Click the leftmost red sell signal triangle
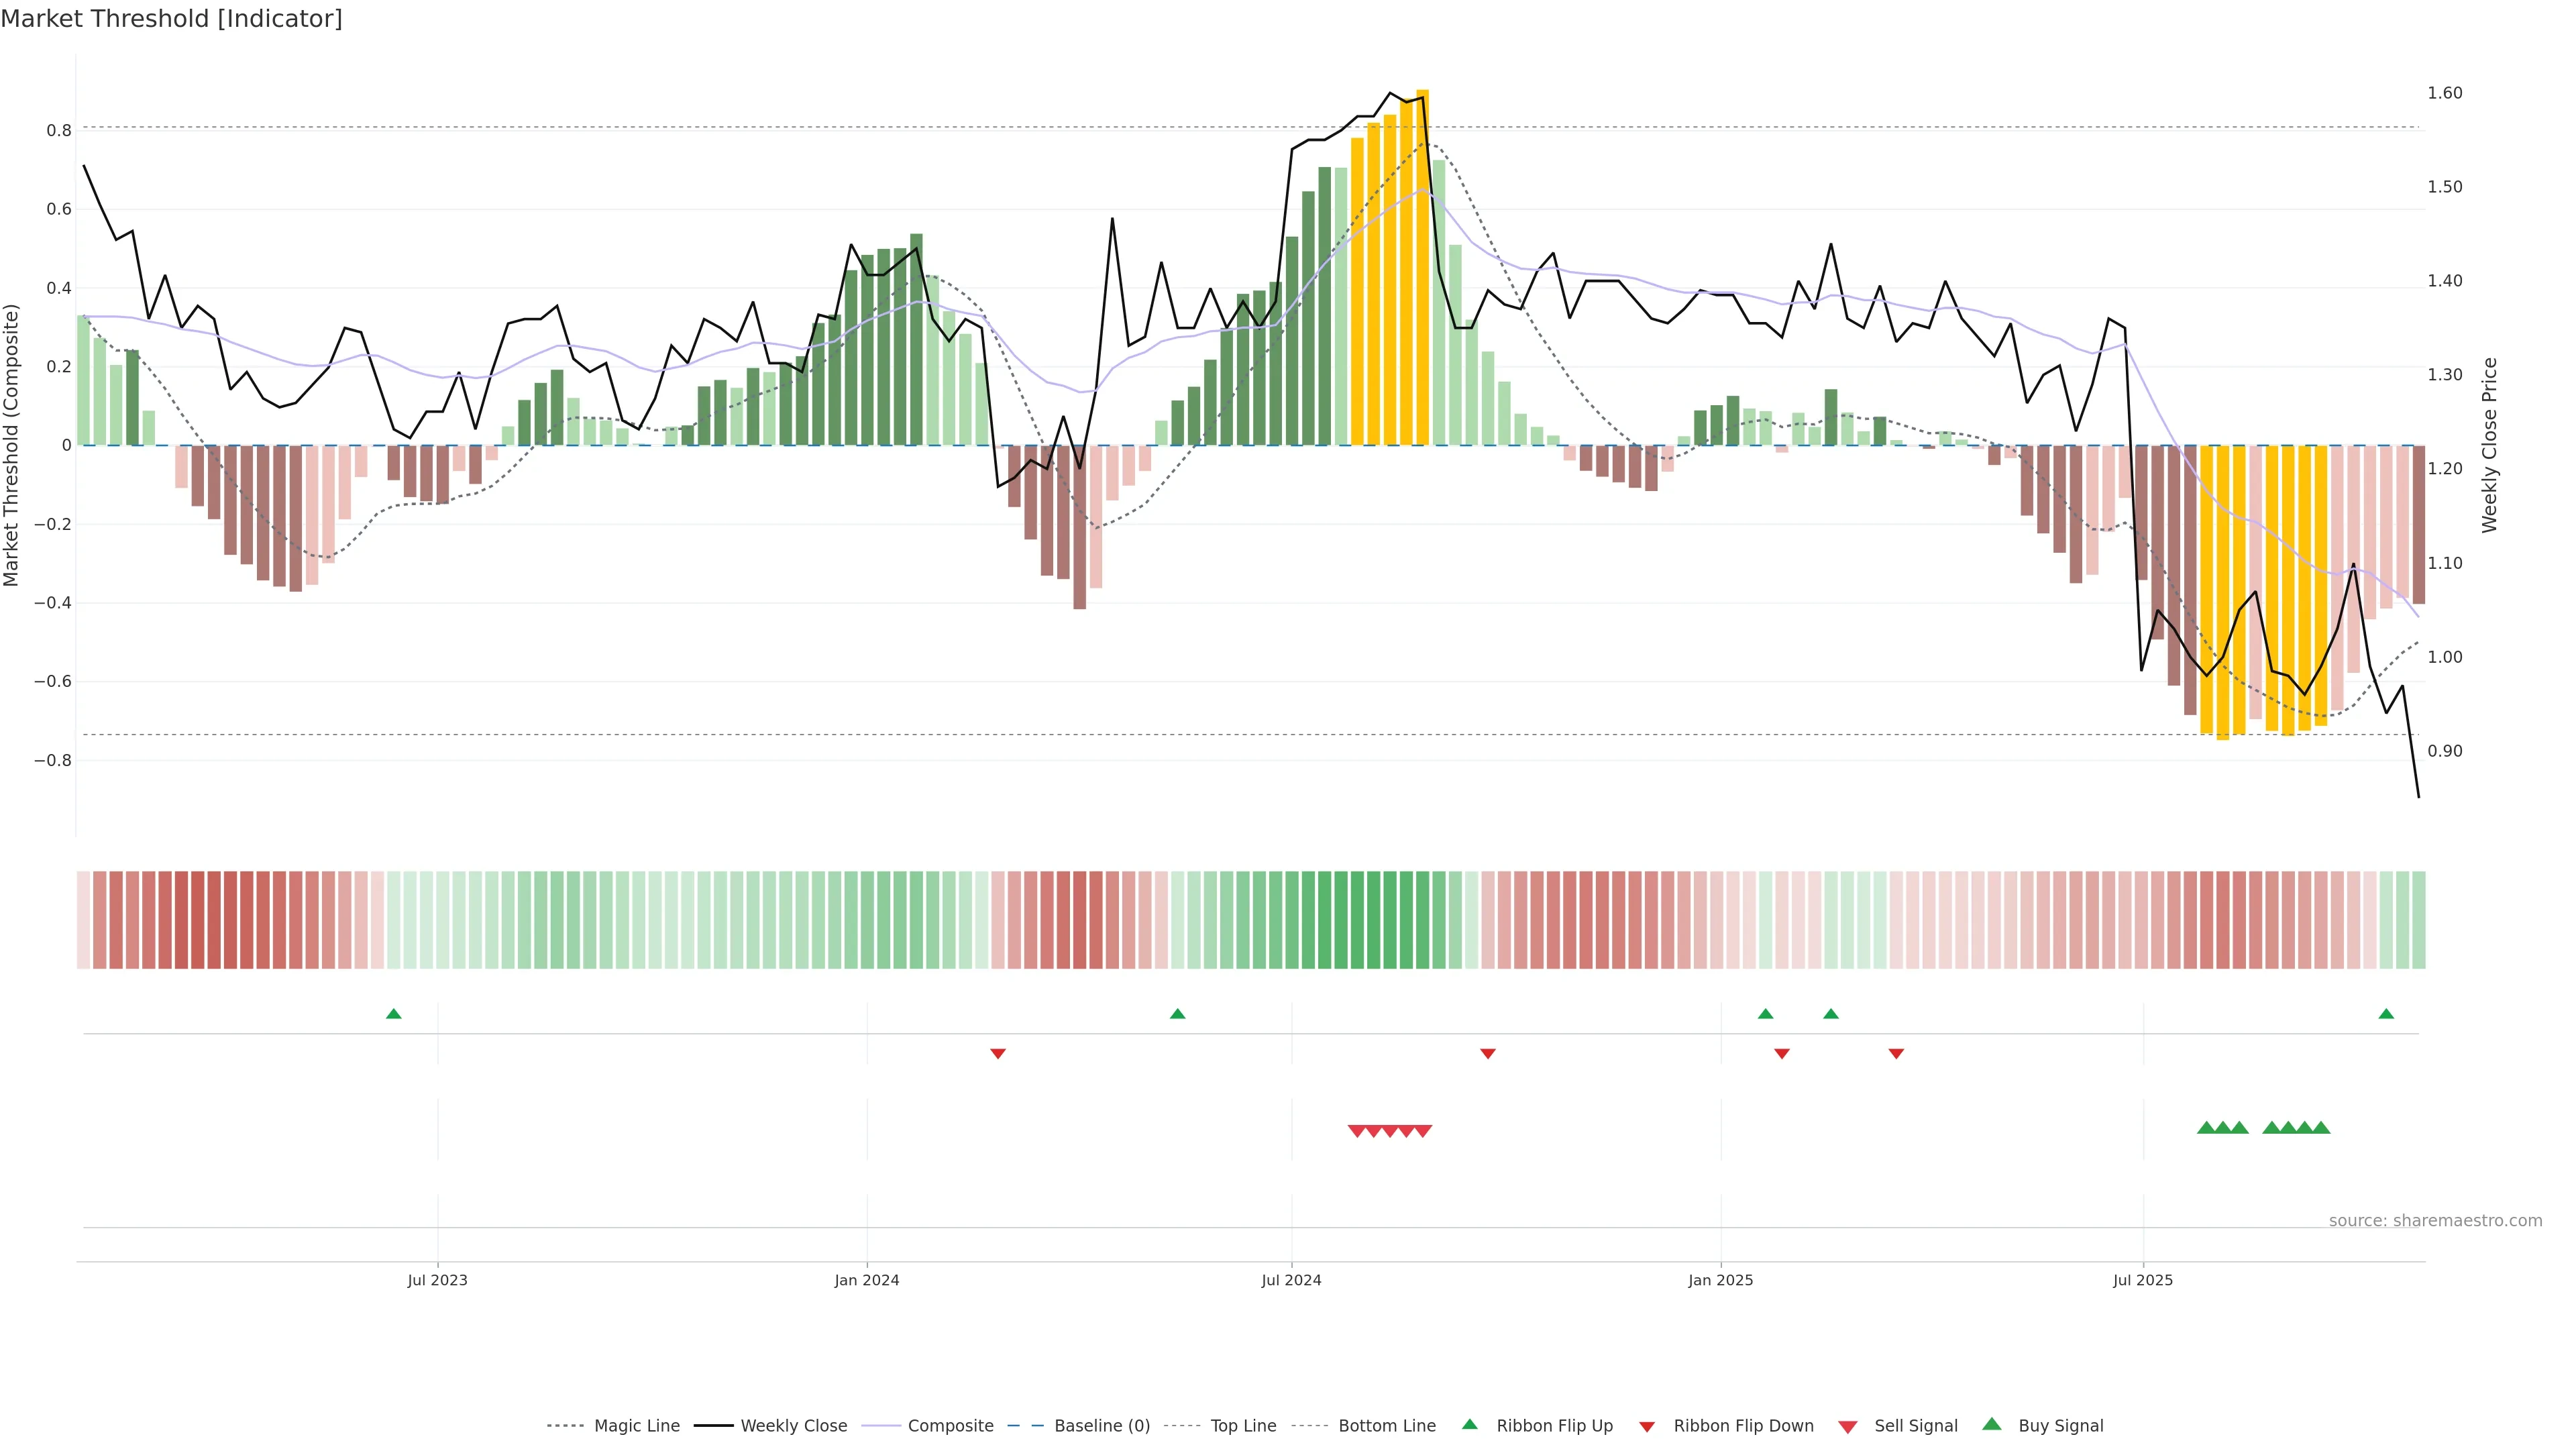Screen dimensions: 2576x1449 point(1357,1131)
